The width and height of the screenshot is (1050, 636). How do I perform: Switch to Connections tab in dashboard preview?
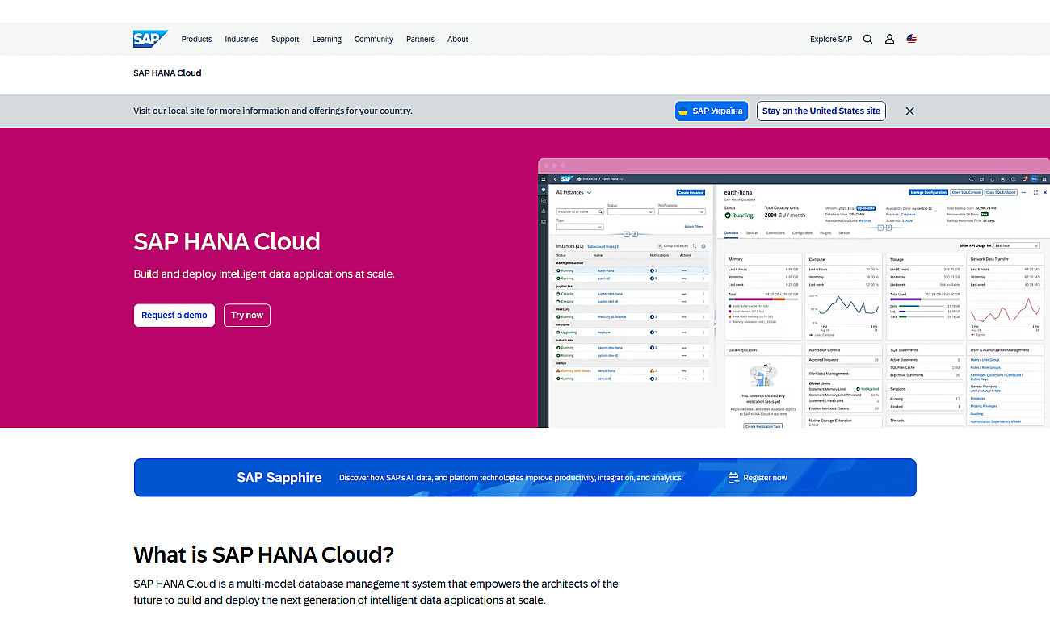[x=775, y=232]
